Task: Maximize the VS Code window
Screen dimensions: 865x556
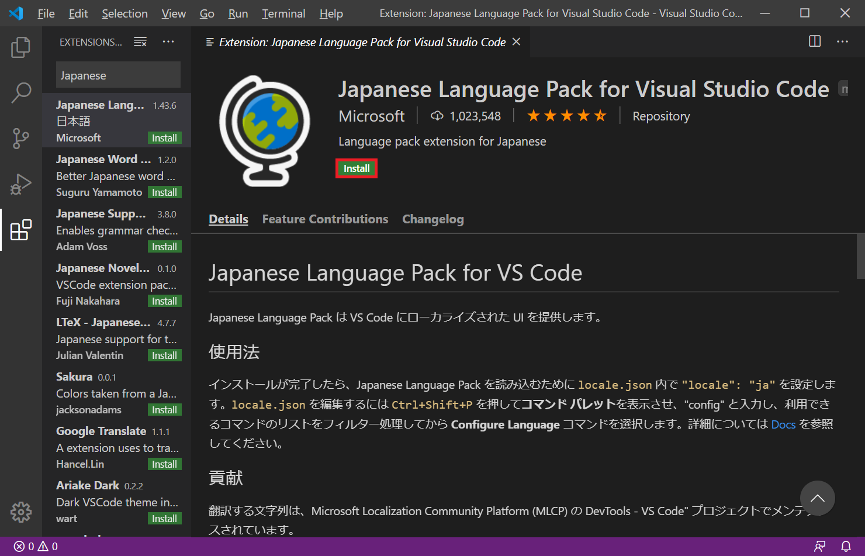Action: 805,13
